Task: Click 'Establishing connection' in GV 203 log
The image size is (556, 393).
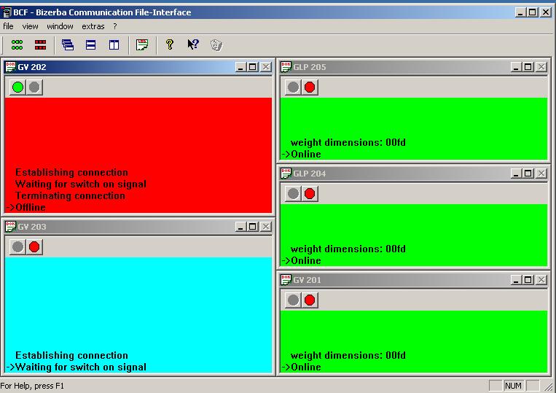Action: 71,355
